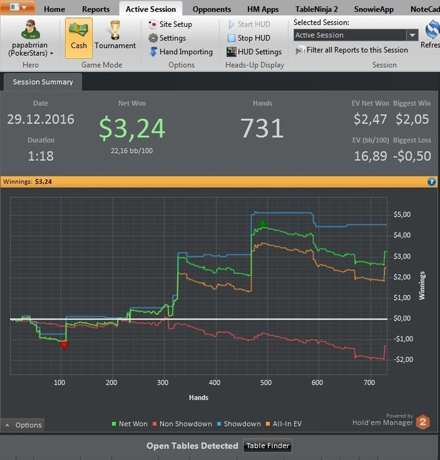Click the Biggest Loss -$0,50 value
Viewport: 440px width, 460px height.
[412, 156]
